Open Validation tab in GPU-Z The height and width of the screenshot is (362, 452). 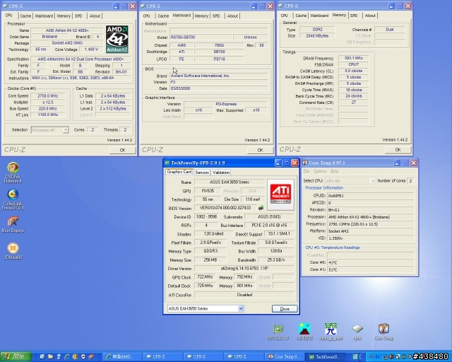click(221, 173)
